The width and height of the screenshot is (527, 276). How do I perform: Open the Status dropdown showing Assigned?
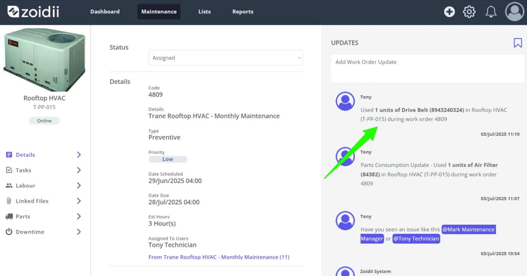click(226, 57)
